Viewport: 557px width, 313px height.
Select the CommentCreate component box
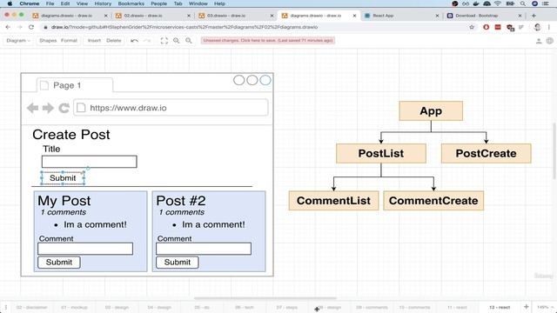433,201
